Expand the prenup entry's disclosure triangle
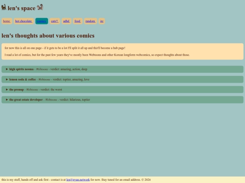The image size is (245, 183). [x=7, y=89]
